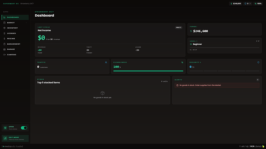
Task: Click the empty stock box icon
Action: (x=103, y=93)
